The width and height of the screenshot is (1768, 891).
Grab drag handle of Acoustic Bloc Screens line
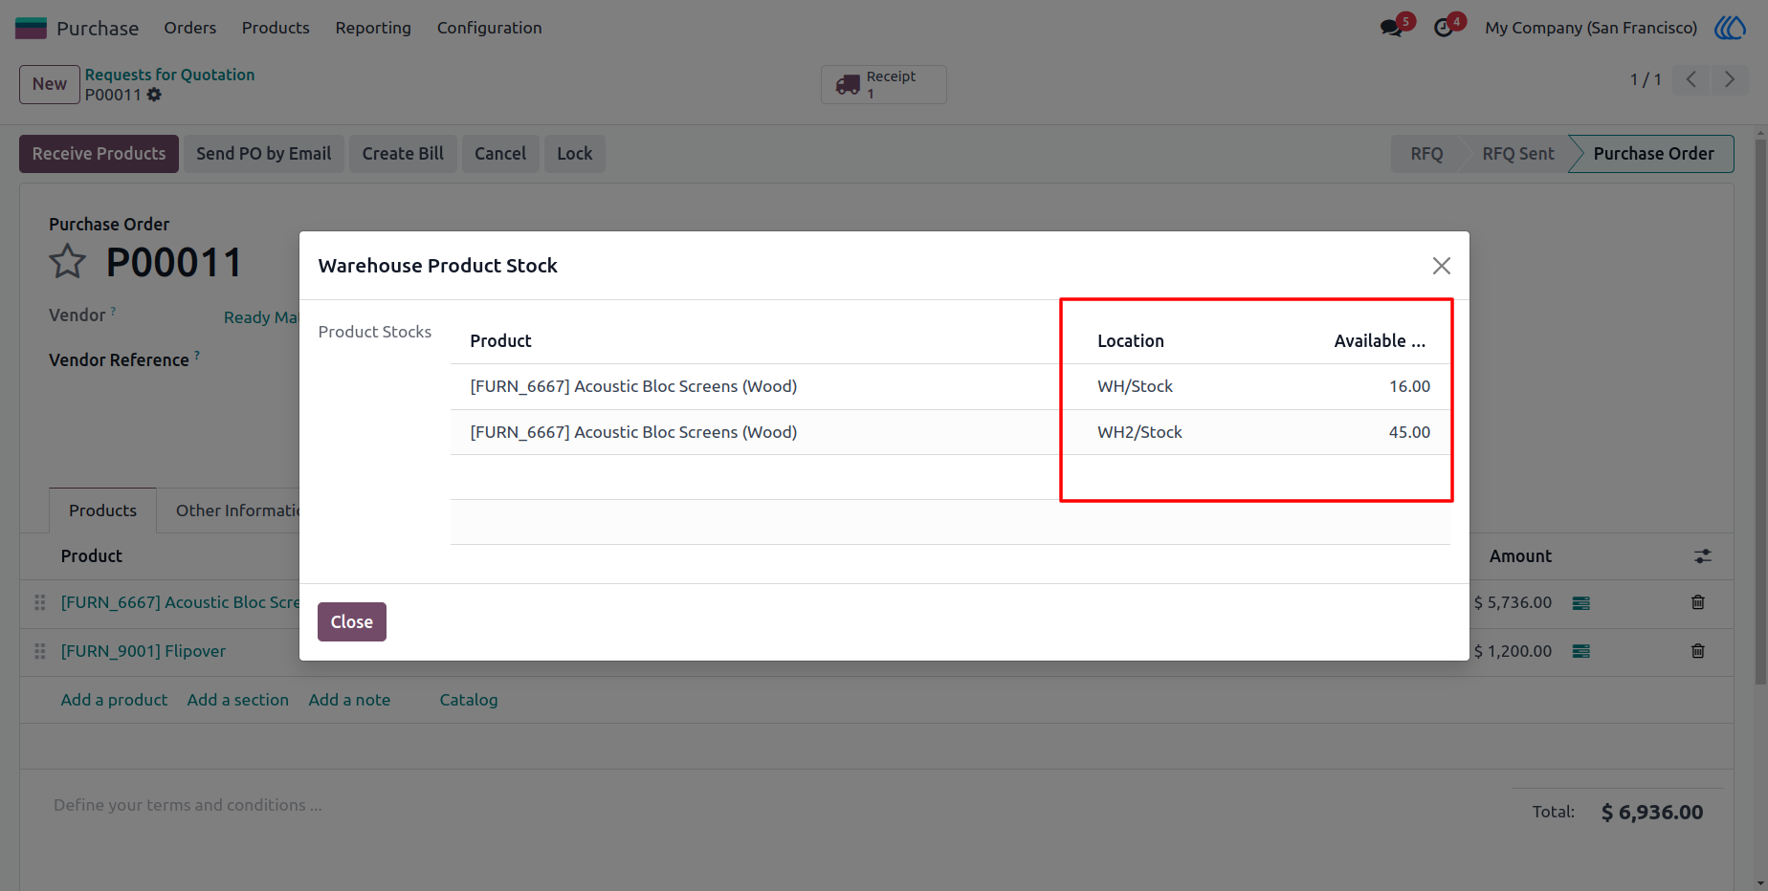(39, 602)
